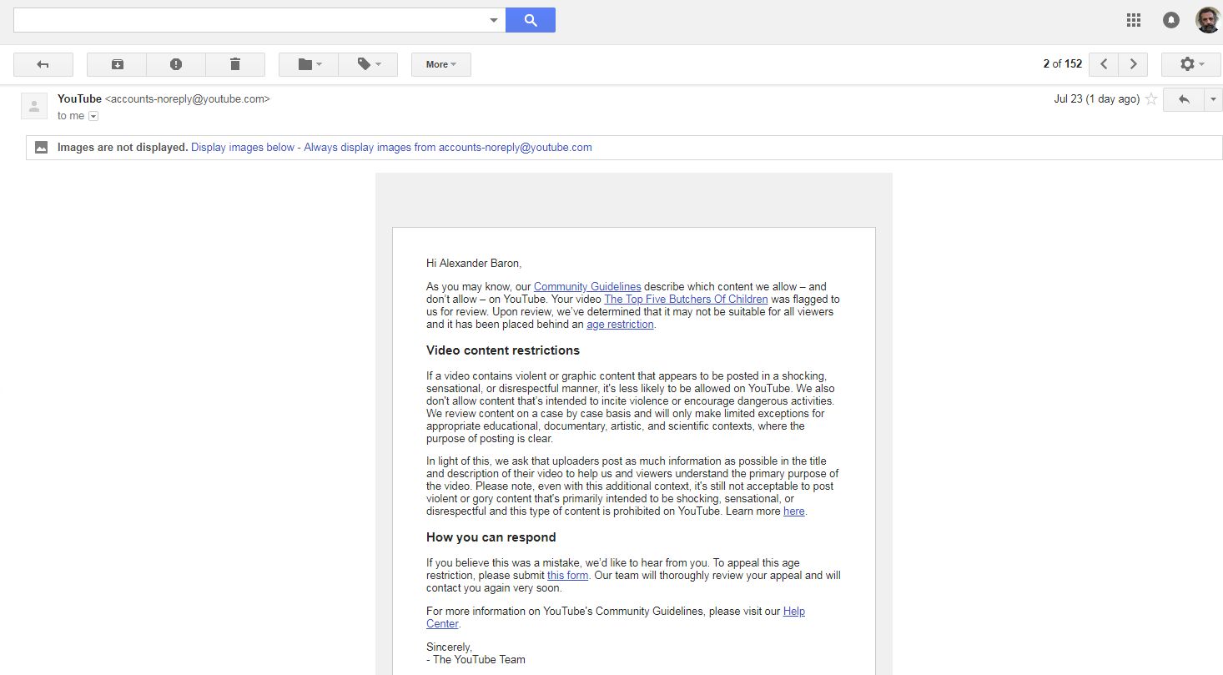Click the 'Display images below' link

[243, 147]
